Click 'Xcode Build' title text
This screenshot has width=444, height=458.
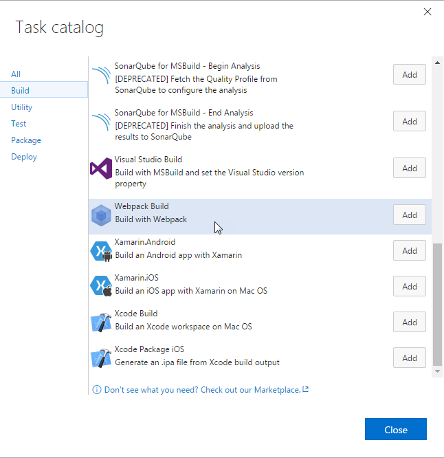pyautogui.click(x=136, y=314)
